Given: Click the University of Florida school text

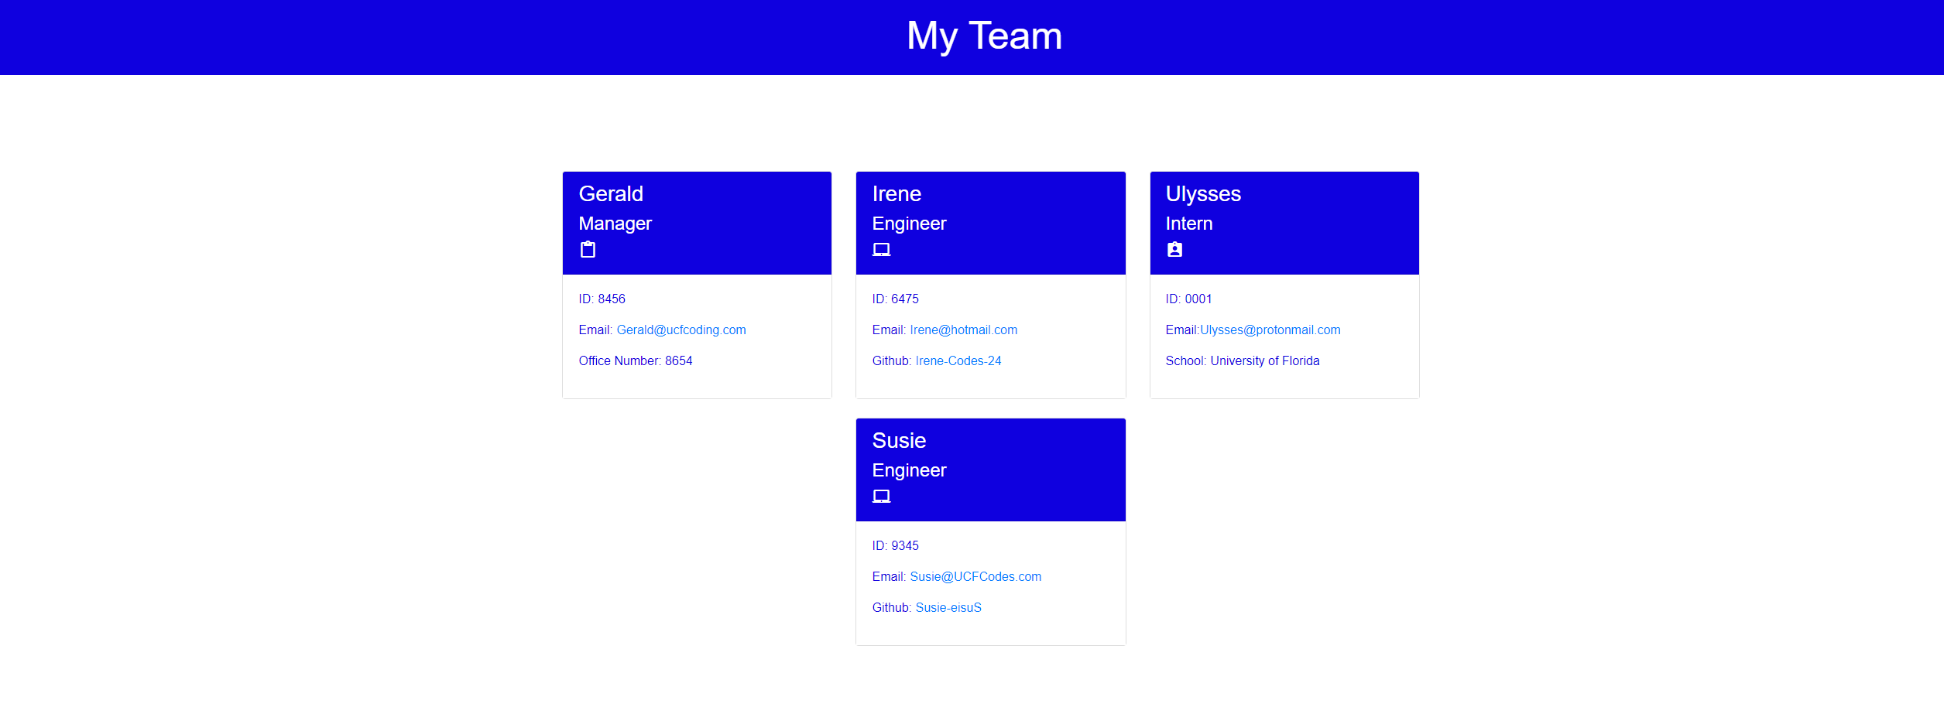Looking at the screenshot, I should pyautogui.click(x=1265, y=360).
